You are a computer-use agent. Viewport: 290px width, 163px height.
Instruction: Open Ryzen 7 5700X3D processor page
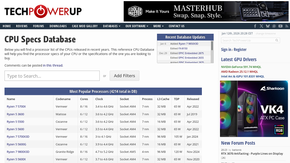18,137
